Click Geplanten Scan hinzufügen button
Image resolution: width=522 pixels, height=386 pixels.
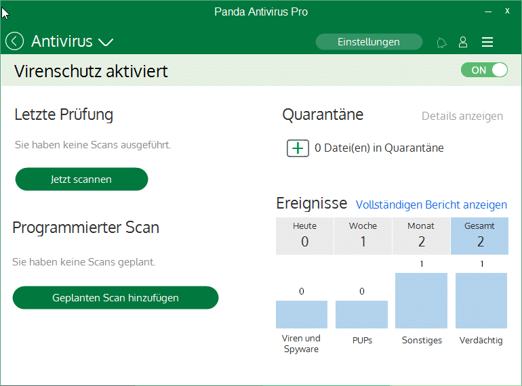coord(115,297)
